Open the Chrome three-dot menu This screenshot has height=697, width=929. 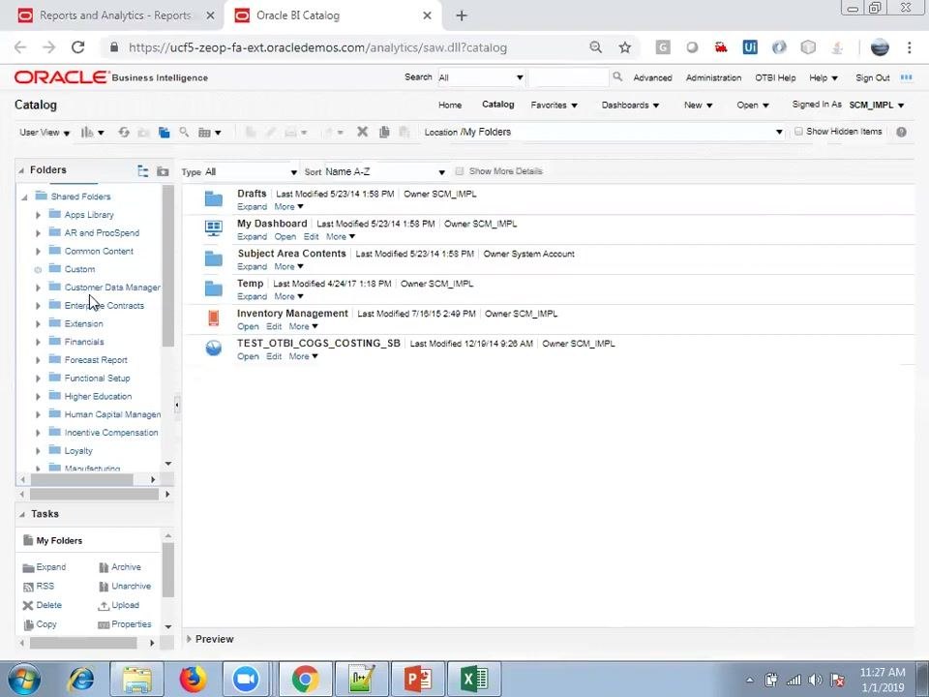[910, 47]
